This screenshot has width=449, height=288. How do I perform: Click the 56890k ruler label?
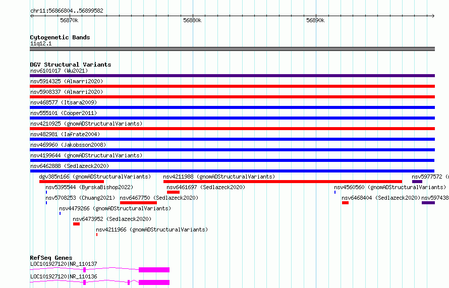[315, 20]
